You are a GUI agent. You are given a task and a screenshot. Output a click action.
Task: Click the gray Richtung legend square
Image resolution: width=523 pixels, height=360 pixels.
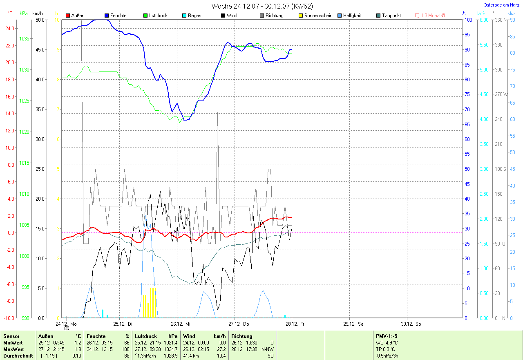pos(262,16)
